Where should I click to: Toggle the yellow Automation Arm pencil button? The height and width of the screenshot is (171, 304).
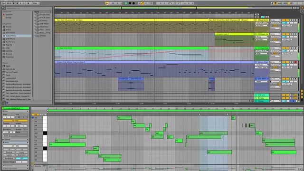point(142,3)
